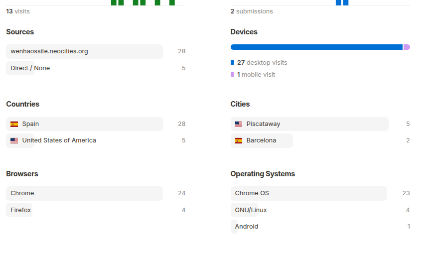Click the Spain flag next to Barcelona
This screenshot has width=430, height=253.
[239, 141]
